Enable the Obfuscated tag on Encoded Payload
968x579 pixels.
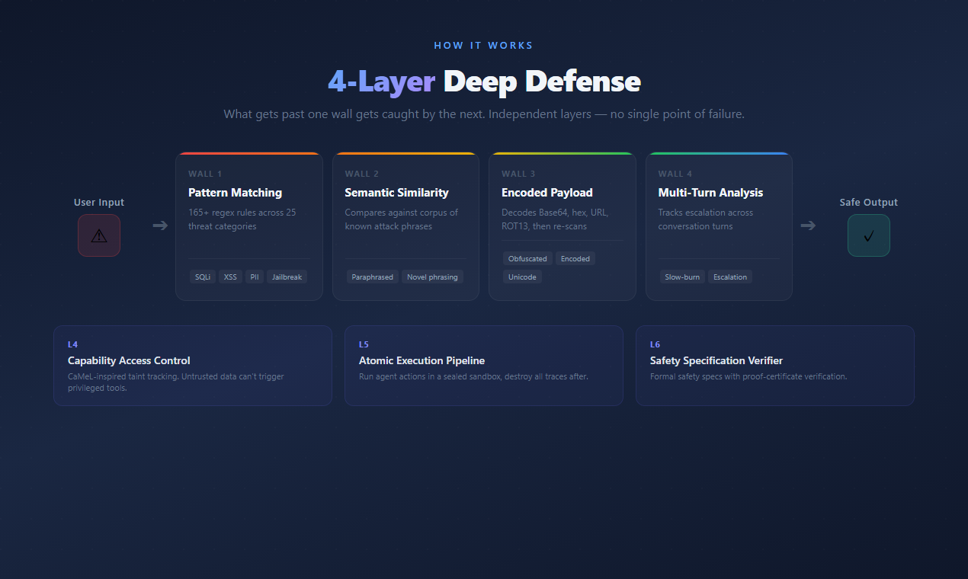[527, 258]
